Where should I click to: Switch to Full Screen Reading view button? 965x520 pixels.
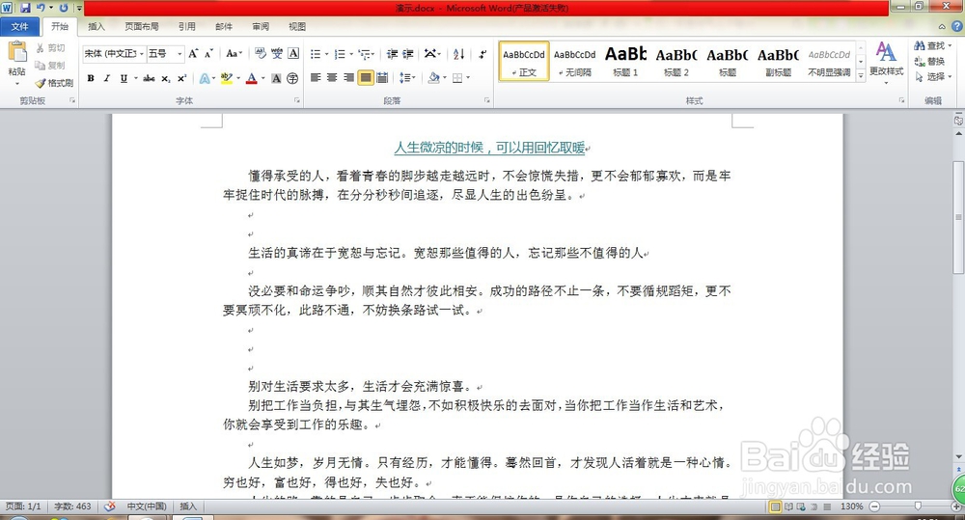click(788, 506)
